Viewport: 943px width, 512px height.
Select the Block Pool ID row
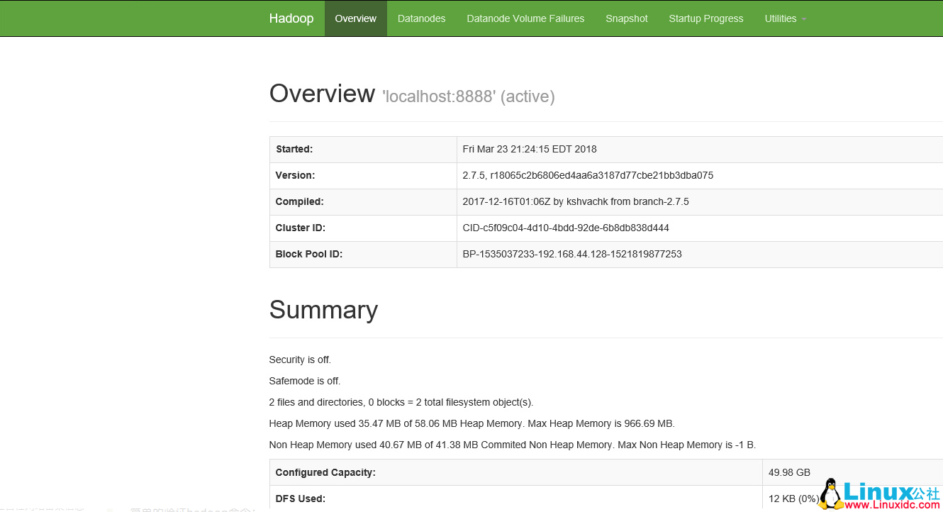[571, 254]
